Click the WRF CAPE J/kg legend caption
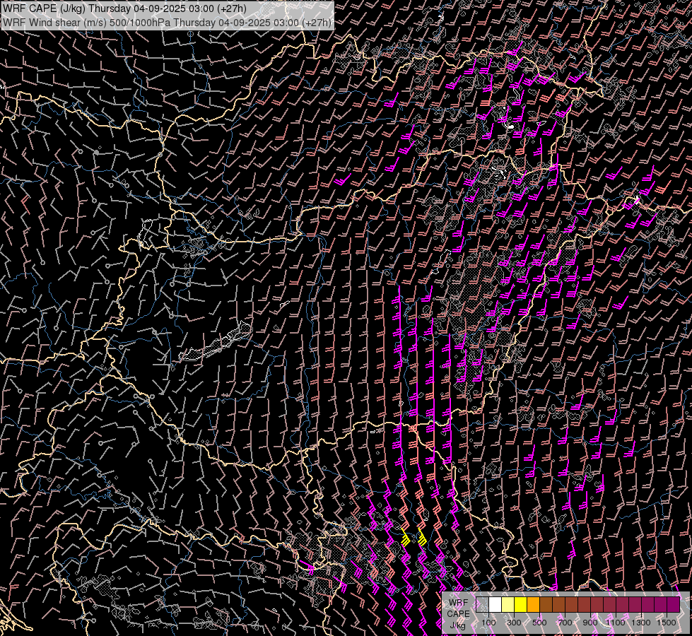The width and height of the screenshot is (692, 636). [458, 614]
